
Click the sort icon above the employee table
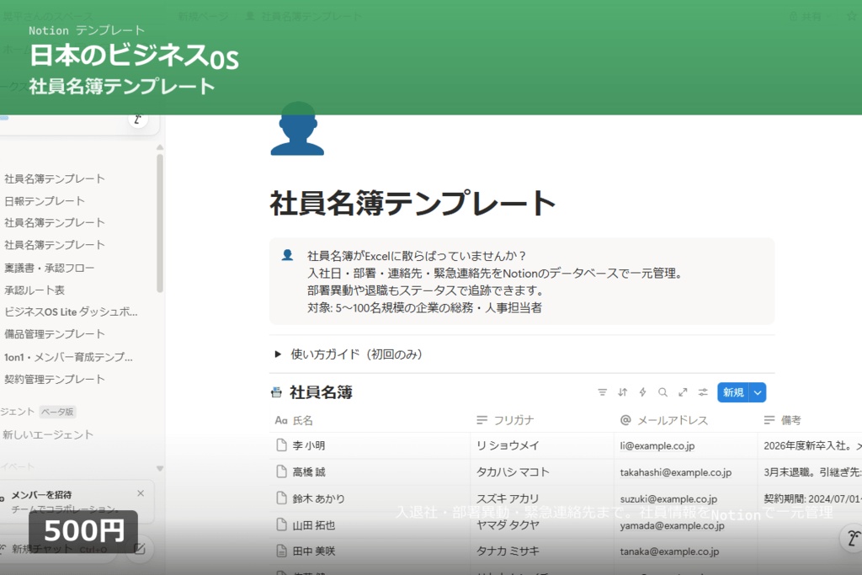[x=621, y=392]
